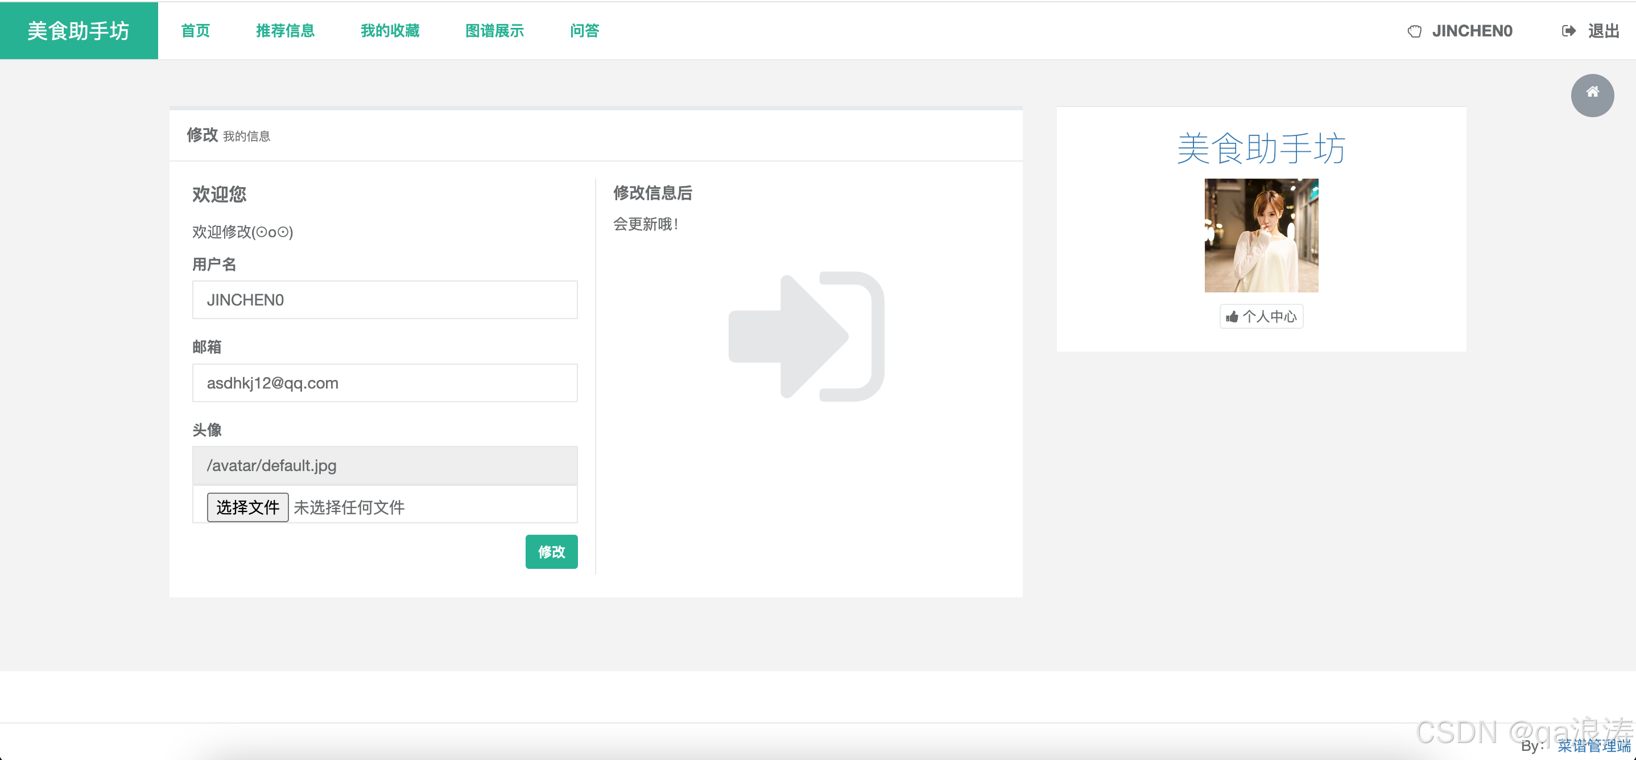
Task: Click the 美食助手坊 green brand logo
Action: (x=79, y=31)
